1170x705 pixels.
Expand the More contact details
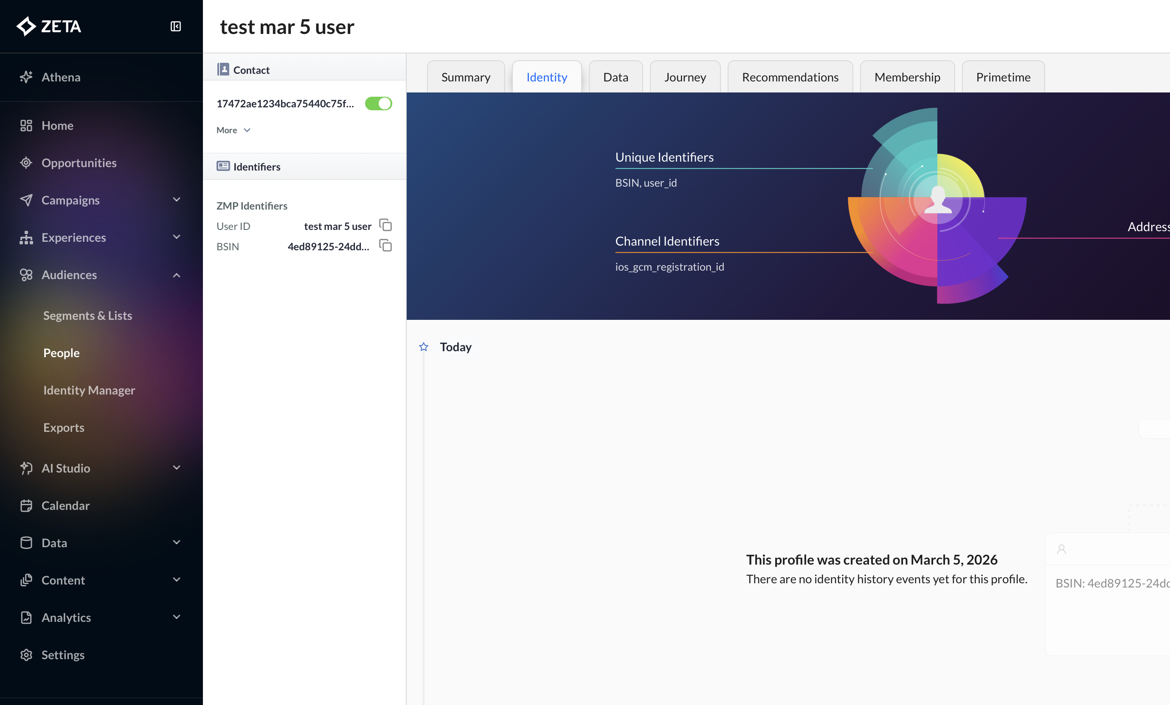[x=233, y=130]
